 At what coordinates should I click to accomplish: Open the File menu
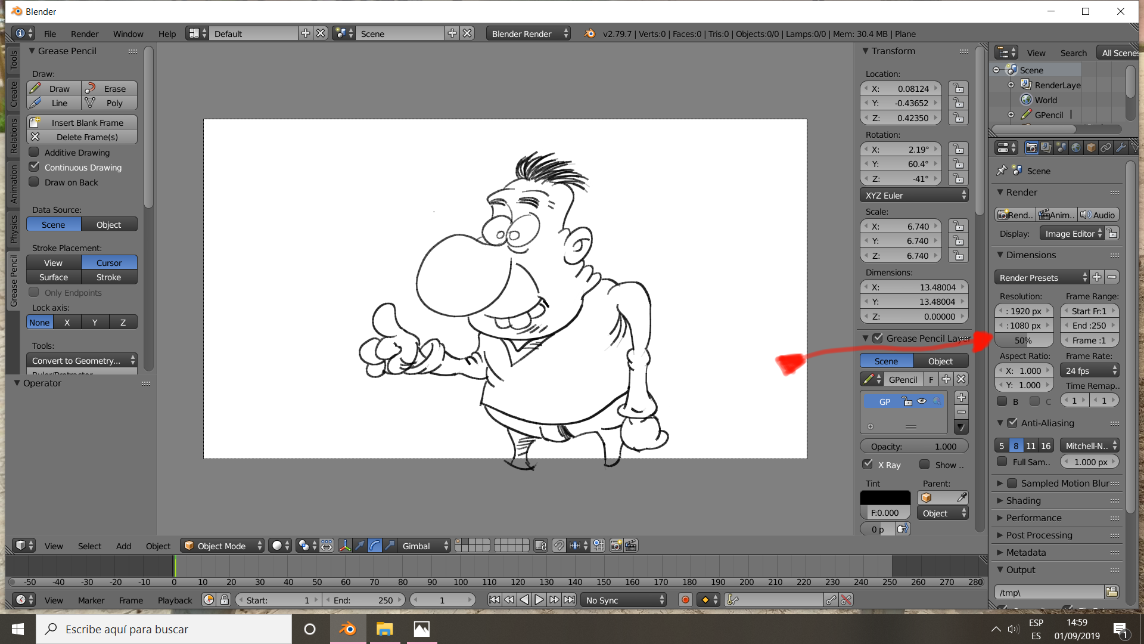click(50, 33)
